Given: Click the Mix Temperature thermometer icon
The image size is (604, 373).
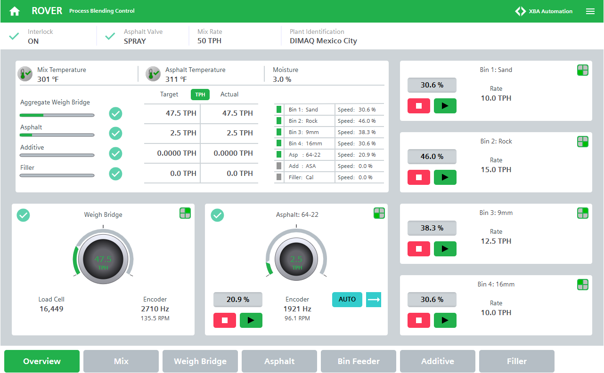Looking at the screenshot, I should (25, 74).
